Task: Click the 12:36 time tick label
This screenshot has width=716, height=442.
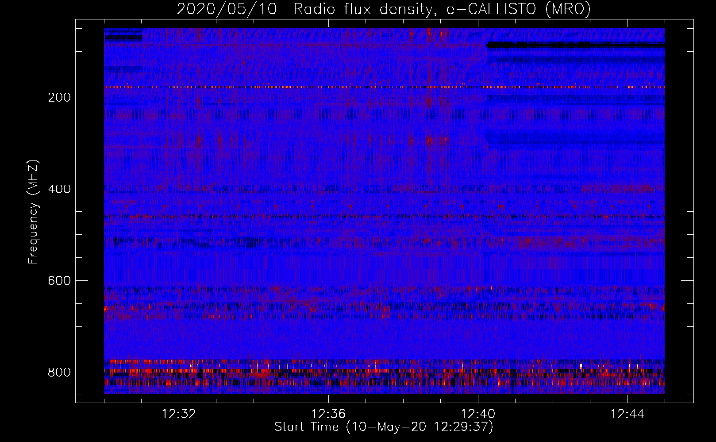Action: pos(328,414)
